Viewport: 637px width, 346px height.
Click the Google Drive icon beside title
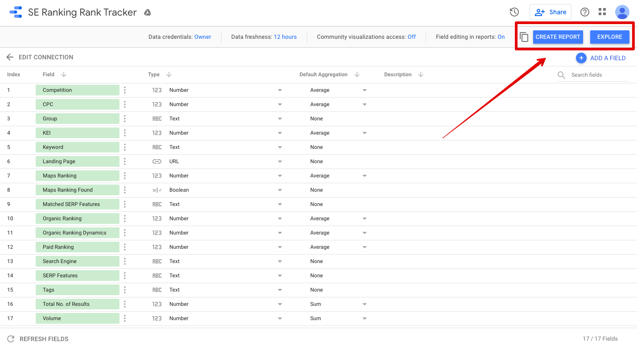coord(148,12)
